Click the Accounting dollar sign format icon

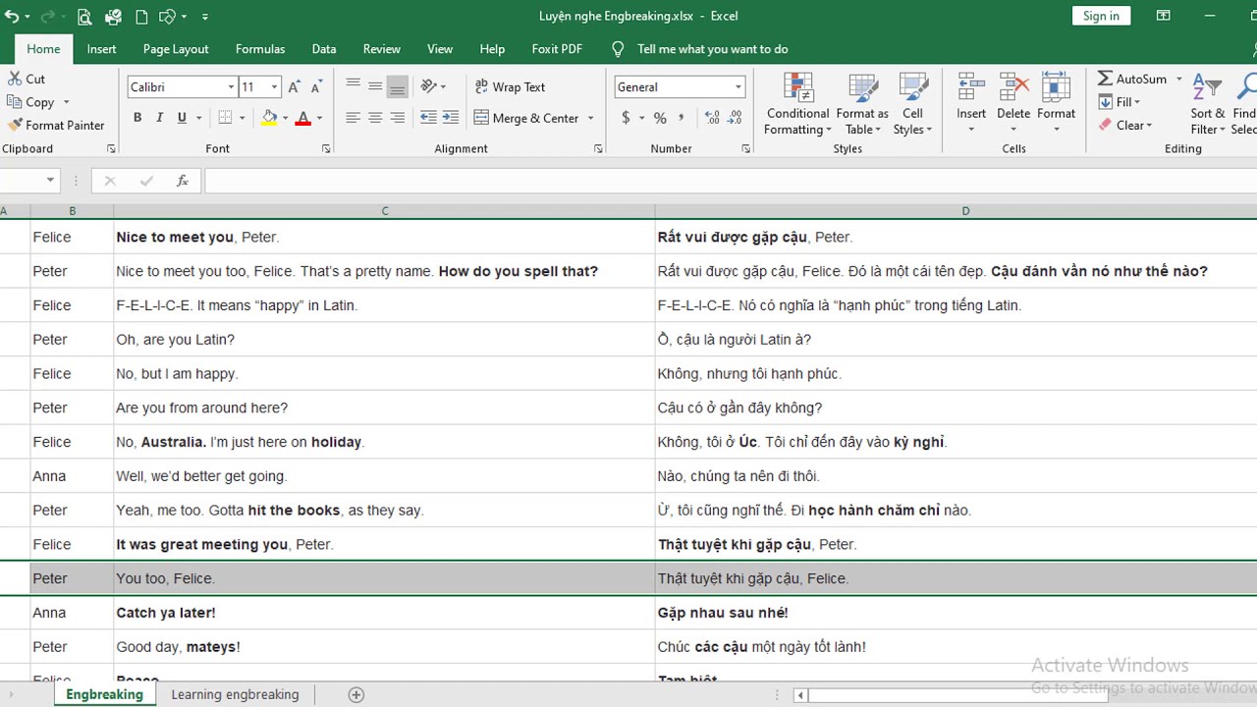[626, 118]
